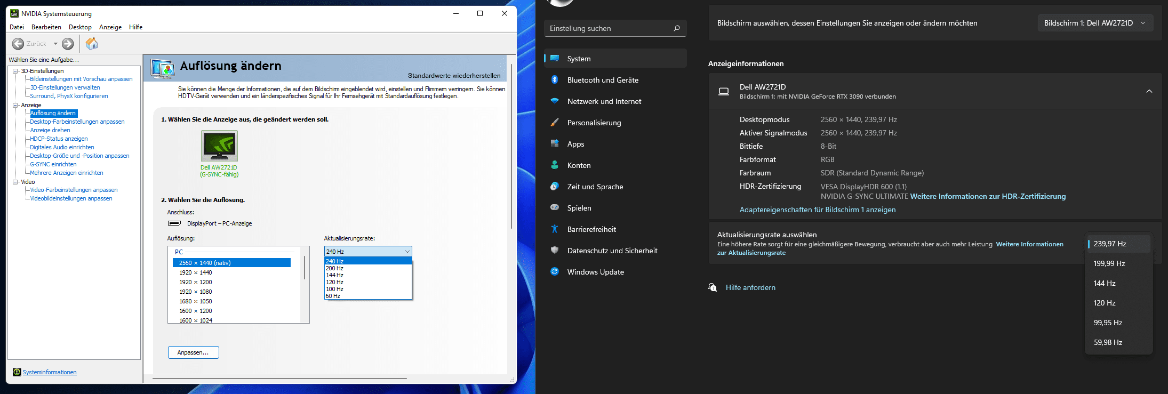Open System settings category
The image size is (1168, 394).
click(615, 59)
